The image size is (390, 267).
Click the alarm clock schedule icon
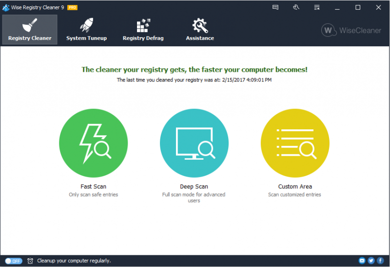click(x=30, y=261)
